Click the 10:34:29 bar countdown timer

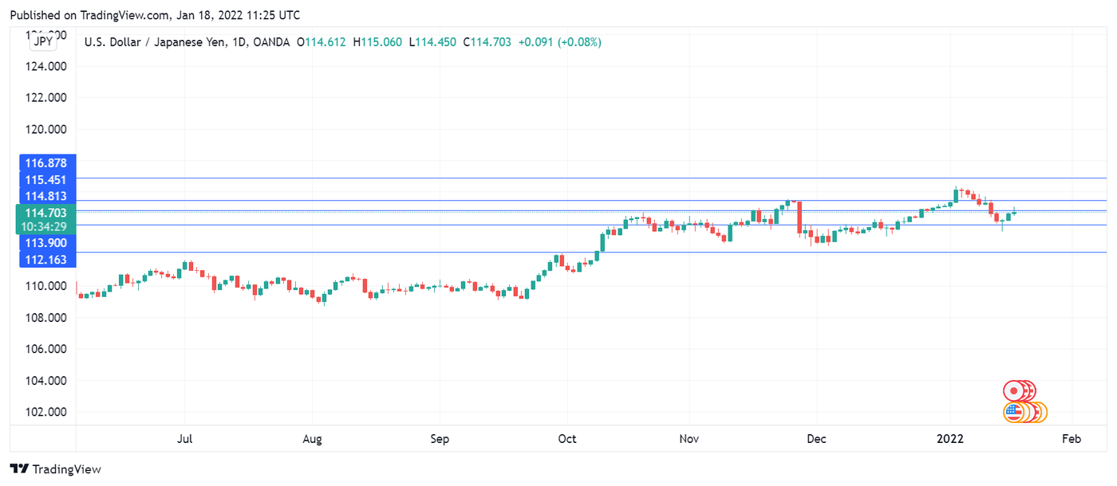(45, 226)
